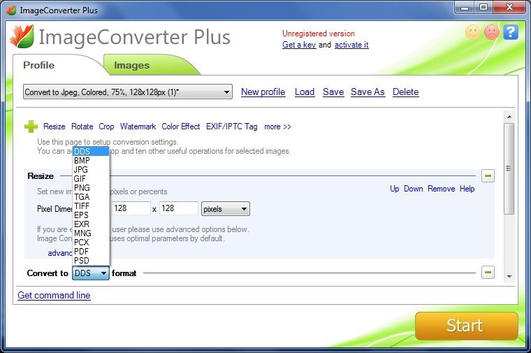Add an EXIF/IPTC Tag operation
This screenshot has height=353, width=531.
232,127
